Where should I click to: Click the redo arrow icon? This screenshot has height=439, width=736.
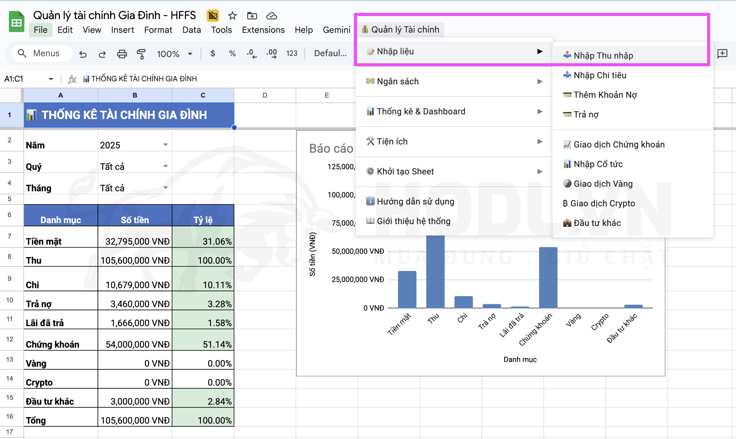click(102, 54)
